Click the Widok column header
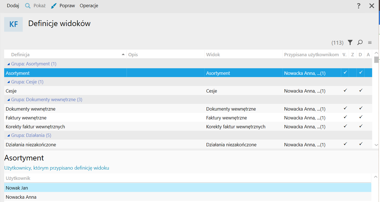This screenshot has width=380, height=202. click(213, 55)
